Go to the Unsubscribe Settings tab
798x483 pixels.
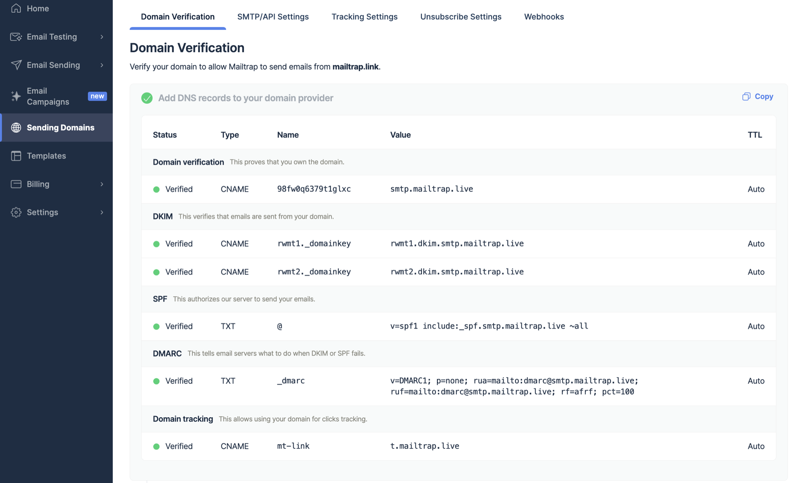pyautogui.click(x=460, y=17)
